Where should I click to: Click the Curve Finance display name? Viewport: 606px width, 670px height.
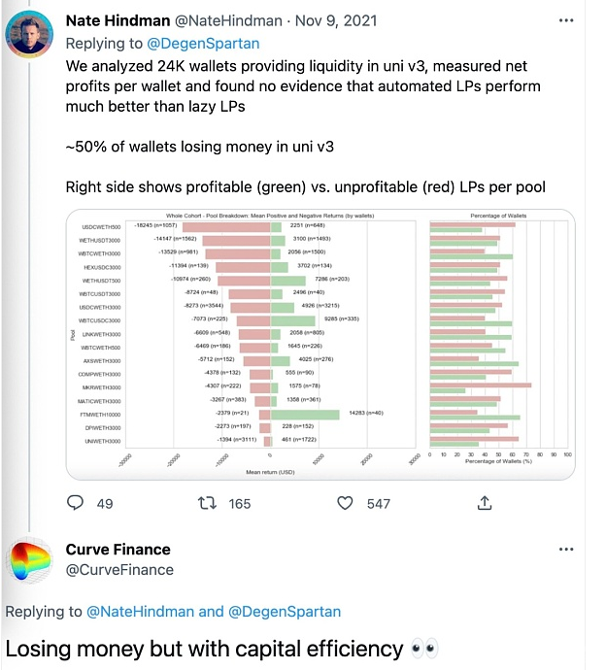tap(118, 549)
